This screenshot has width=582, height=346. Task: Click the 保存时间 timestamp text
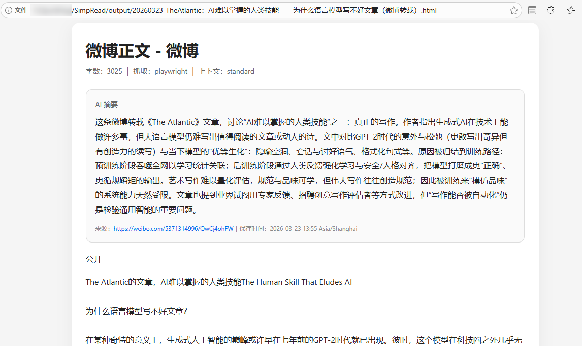(298, 229)
